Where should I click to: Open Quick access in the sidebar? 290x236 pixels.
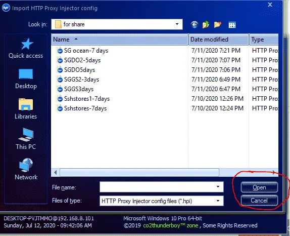click(26, 48)
